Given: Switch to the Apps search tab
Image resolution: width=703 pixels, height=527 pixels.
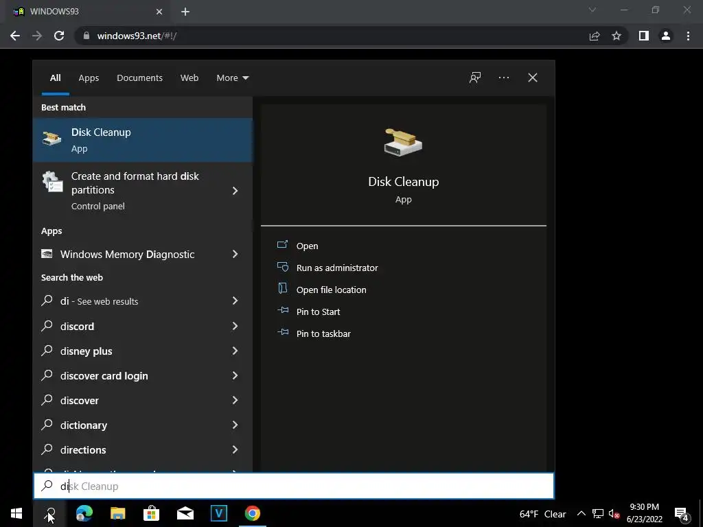Looking at the screenshot, I should [89, 78].
